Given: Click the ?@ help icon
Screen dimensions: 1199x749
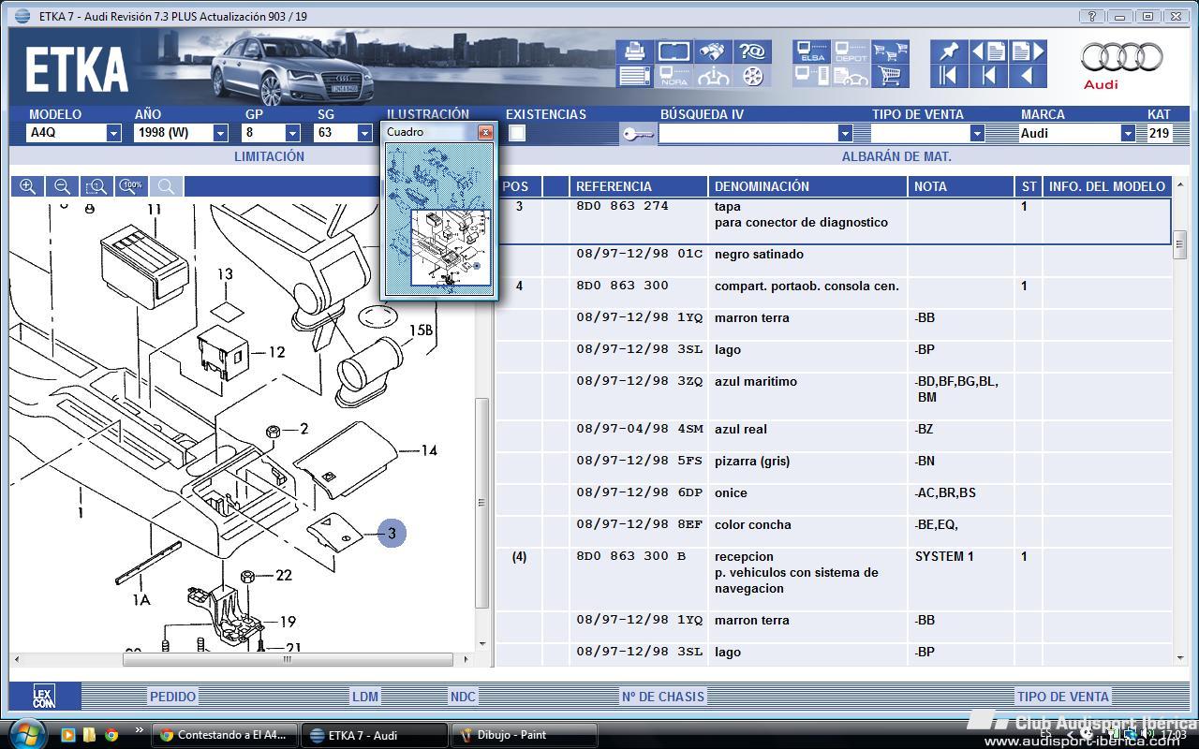Looking at the screenshot, I should pyautogui.click(x=753, y=51).
